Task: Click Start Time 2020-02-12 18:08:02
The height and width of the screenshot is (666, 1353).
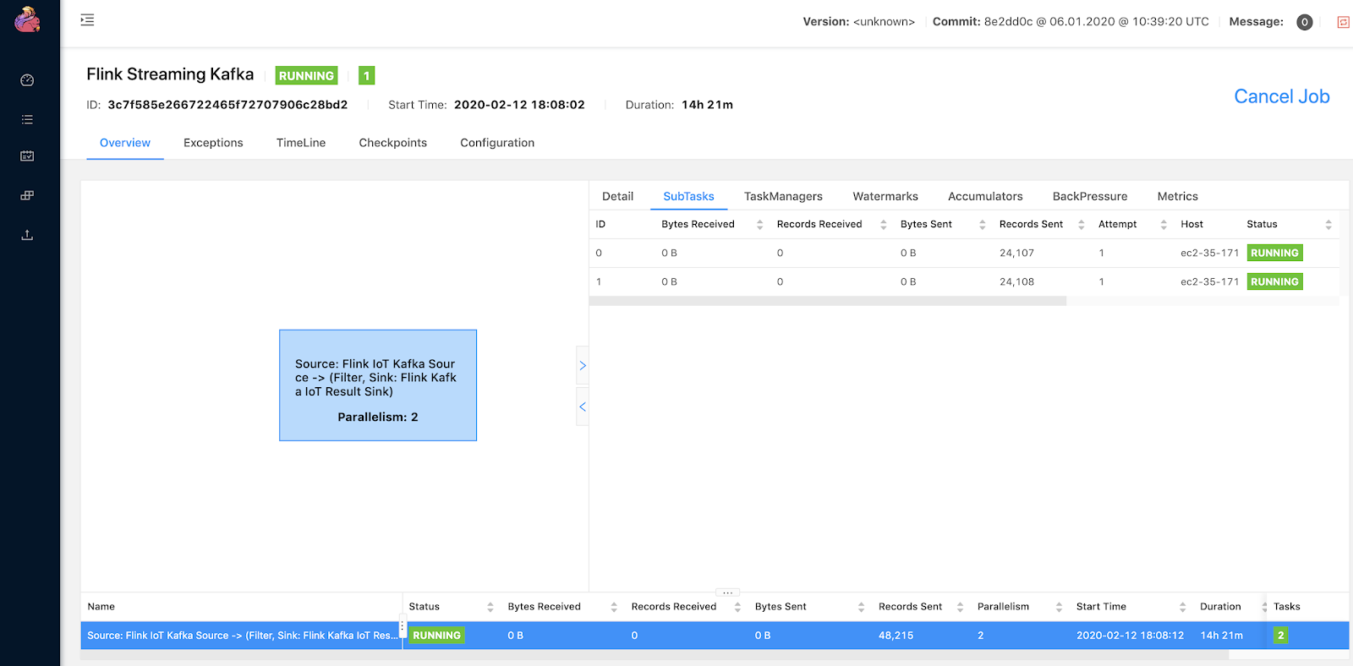Action: click(519, 105)
